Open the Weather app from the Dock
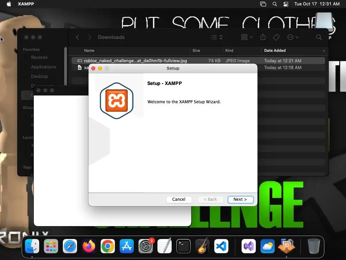 268,246
